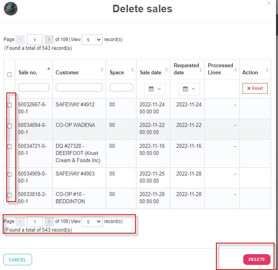Toggle the select-all checkbox in table header
This screenshot has height=270, width=278.
tap(9, 74)
